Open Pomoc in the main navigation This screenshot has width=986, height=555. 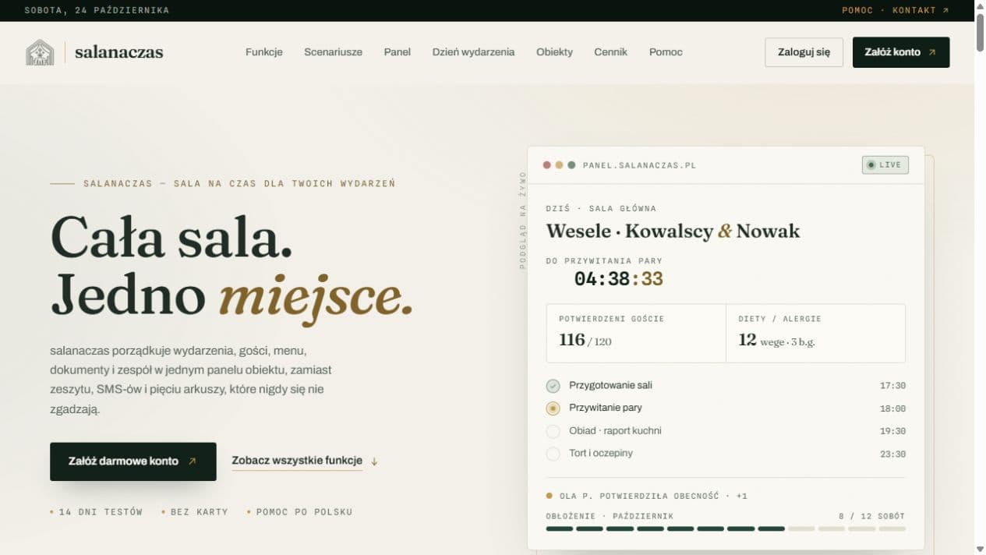(666, 52)
